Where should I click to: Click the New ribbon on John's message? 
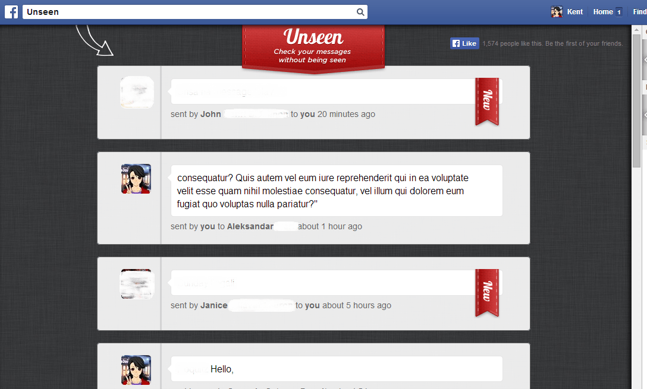[487, 102]
